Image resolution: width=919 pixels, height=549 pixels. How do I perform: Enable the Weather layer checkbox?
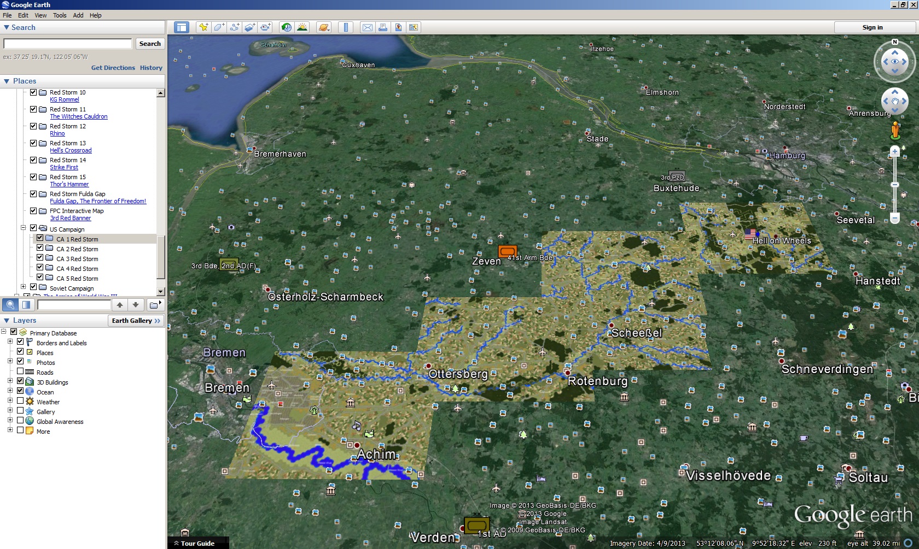[x=20, y=401]
